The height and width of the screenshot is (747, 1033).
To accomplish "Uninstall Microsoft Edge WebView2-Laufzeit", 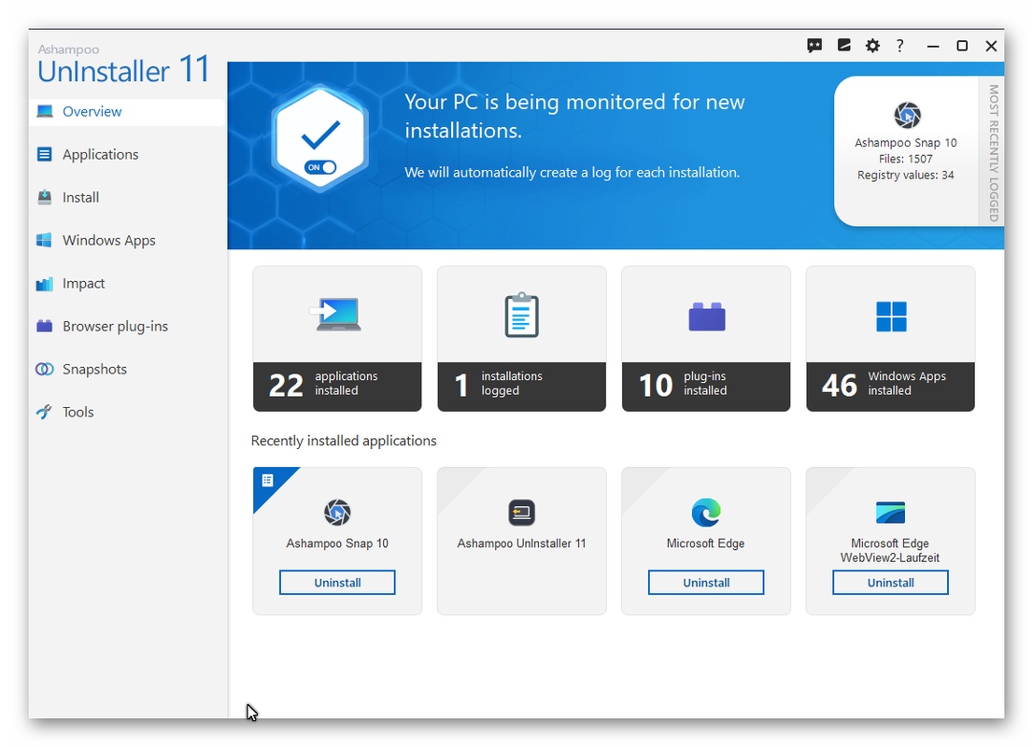I will coord(891,583).
